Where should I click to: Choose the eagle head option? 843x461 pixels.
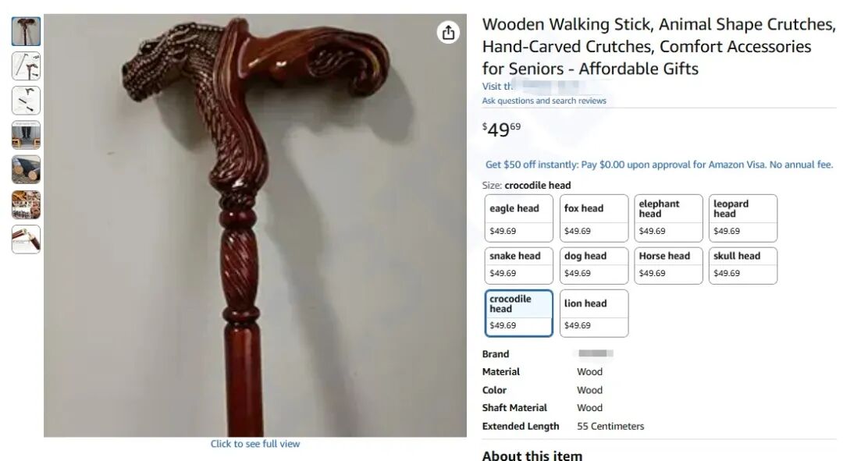(519, 218)
